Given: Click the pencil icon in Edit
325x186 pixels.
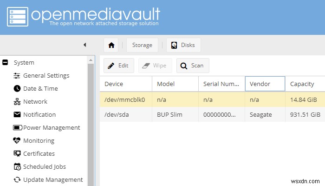Looking at the screenshot, I should click(x=111, y=66).
